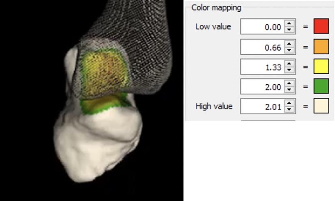This screenshot has height=201, width=335.
Task: Raise the 1.33 value with up arrow
Action: (x=289, y=64)
